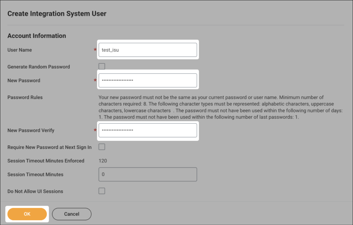353x225 pixels.
Task: Click the Require New Password at Next Sign In label
Action: [50, 147]
